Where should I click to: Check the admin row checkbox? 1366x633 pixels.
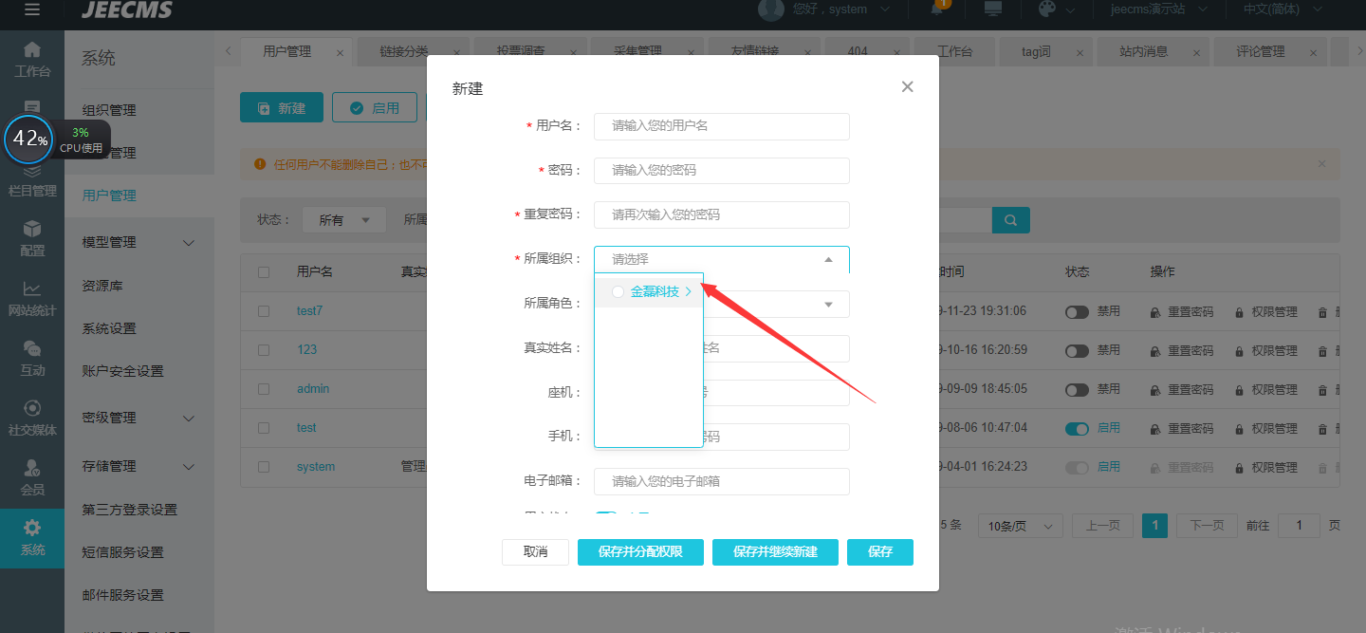pos(264,389)
